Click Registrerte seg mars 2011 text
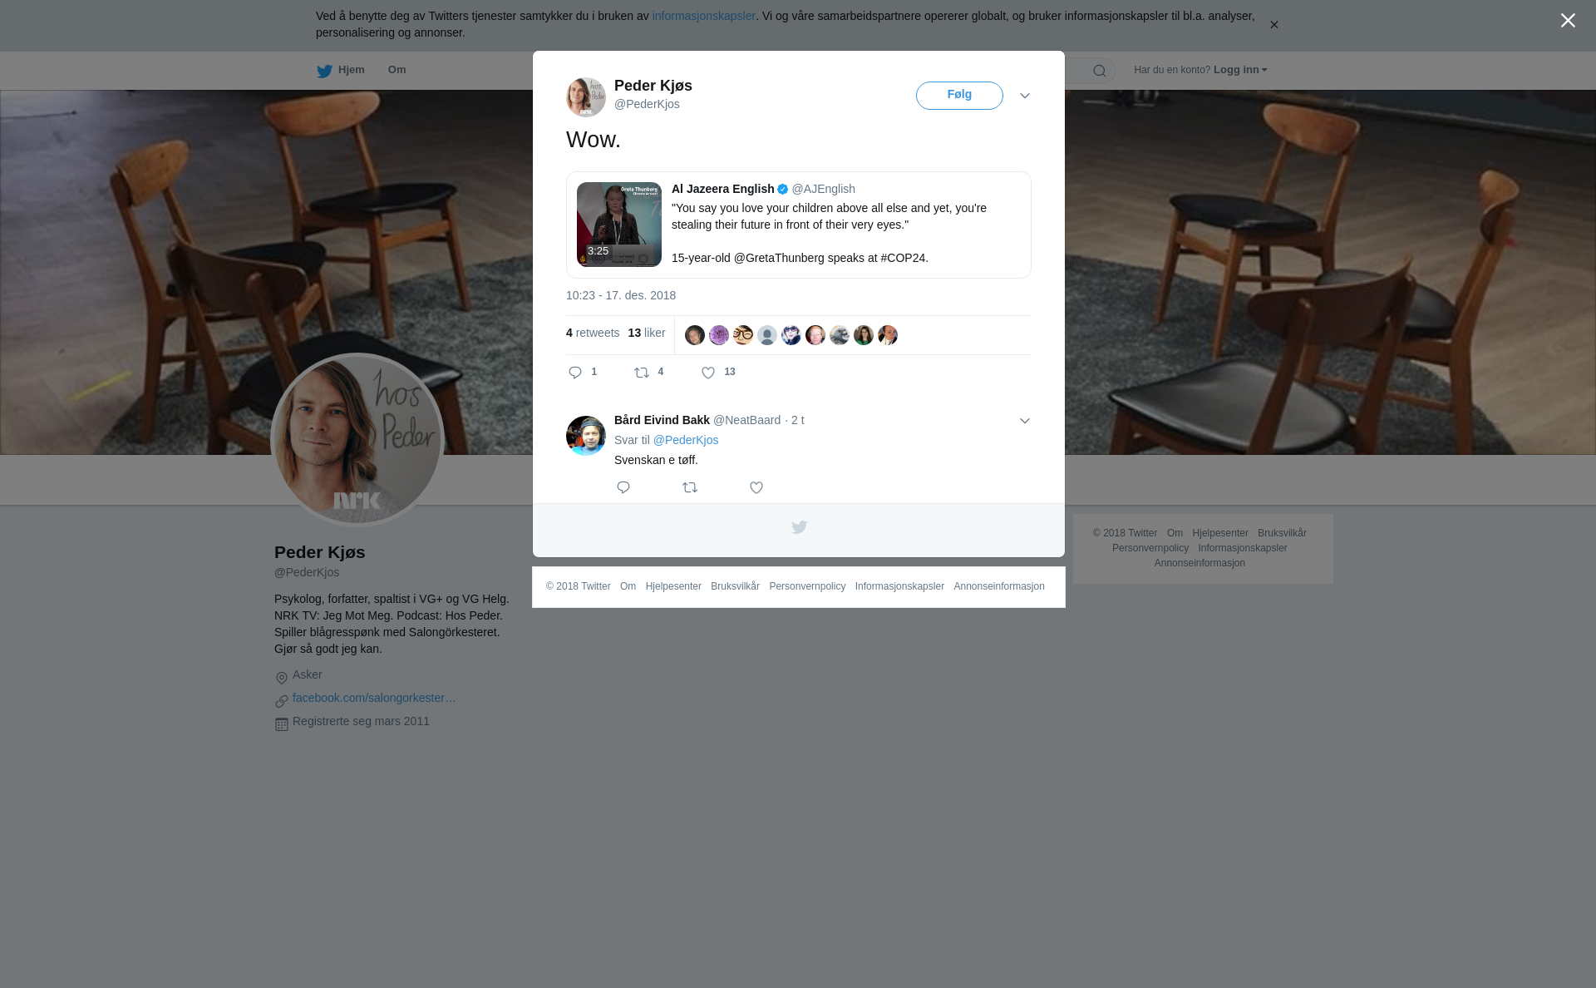Image resolution: width=1596 pixels, height=988 pixels. point(361,721)
